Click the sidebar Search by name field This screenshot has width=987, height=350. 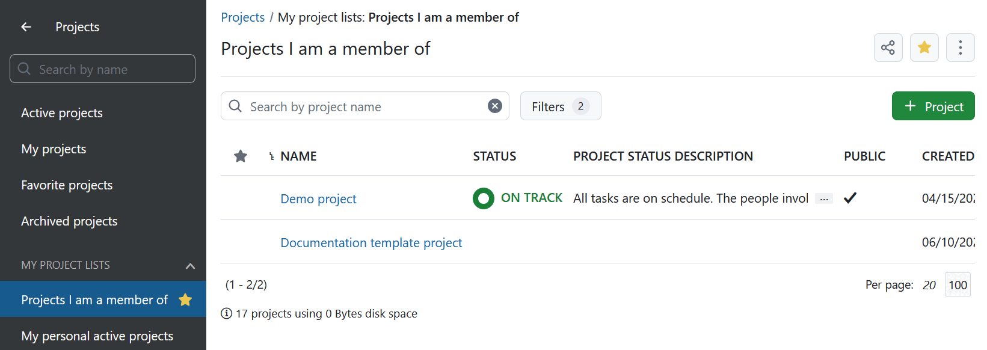[x=102, y=69]
